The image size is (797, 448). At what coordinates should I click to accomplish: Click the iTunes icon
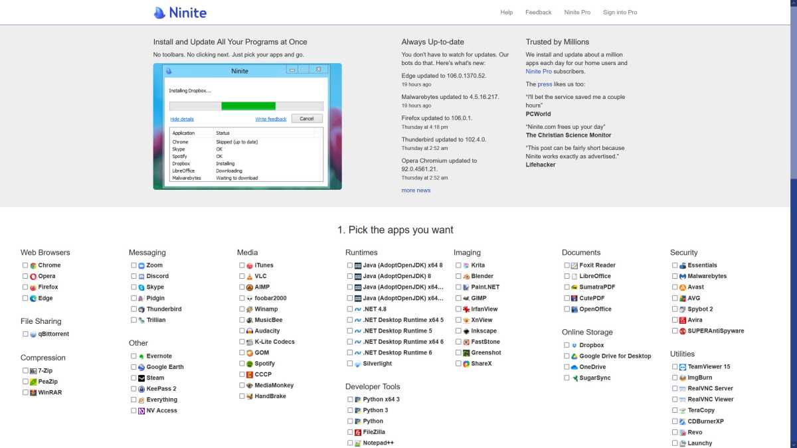(250, 265)
